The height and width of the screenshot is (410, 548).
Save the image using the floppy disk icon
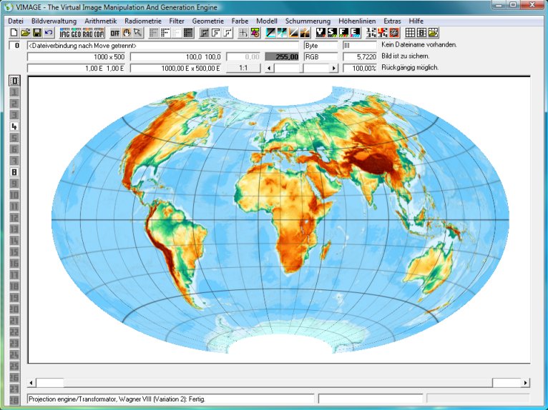(x=36, y=33)
